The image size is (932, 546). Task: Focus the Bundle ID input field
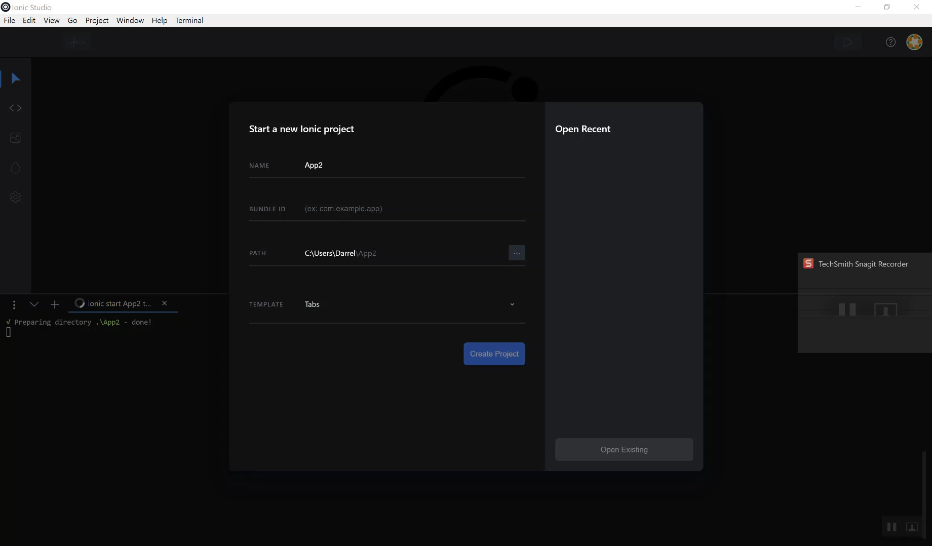pos(414,209)
